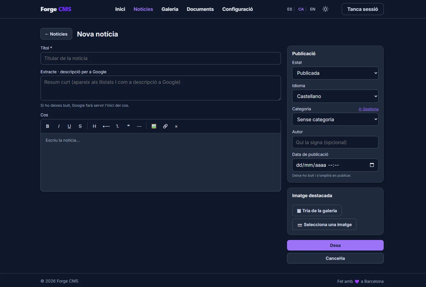Screen dimensions: 426x287
Task: Go back with the ← Notícies button
Action: point(56,34)
